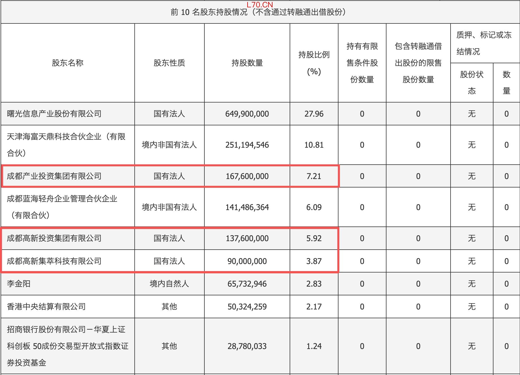Click the 股份状态 sub-header
This screenshot has width=520, height=375.
point(472,82)
